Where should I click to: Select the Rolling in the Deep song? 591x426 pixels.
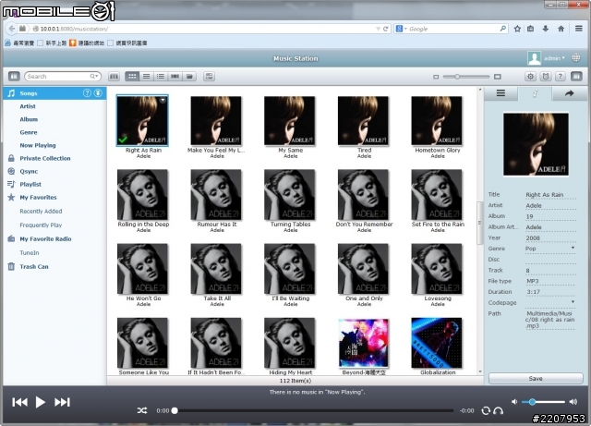[x=142, y=195]
